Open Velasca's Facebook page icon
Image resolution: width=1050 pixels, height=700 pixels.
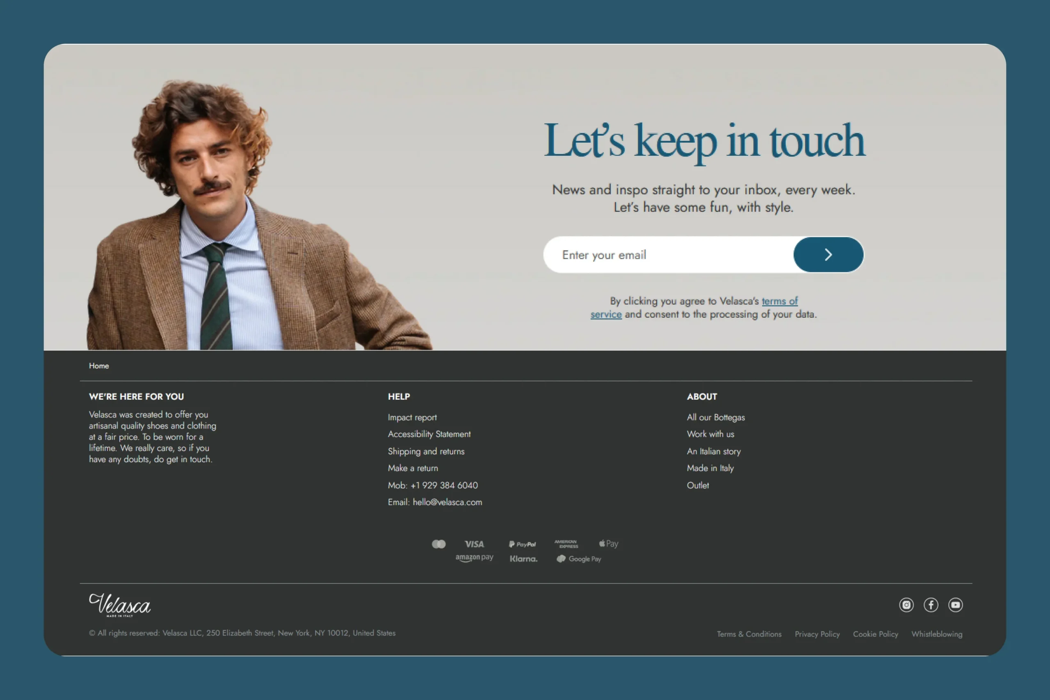[931, 605]
